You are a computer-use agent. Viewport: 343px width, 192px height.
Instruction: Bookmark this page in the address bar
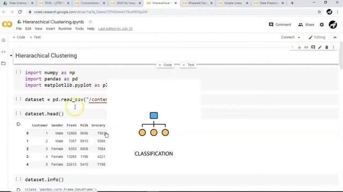click(x=319, y=12)
